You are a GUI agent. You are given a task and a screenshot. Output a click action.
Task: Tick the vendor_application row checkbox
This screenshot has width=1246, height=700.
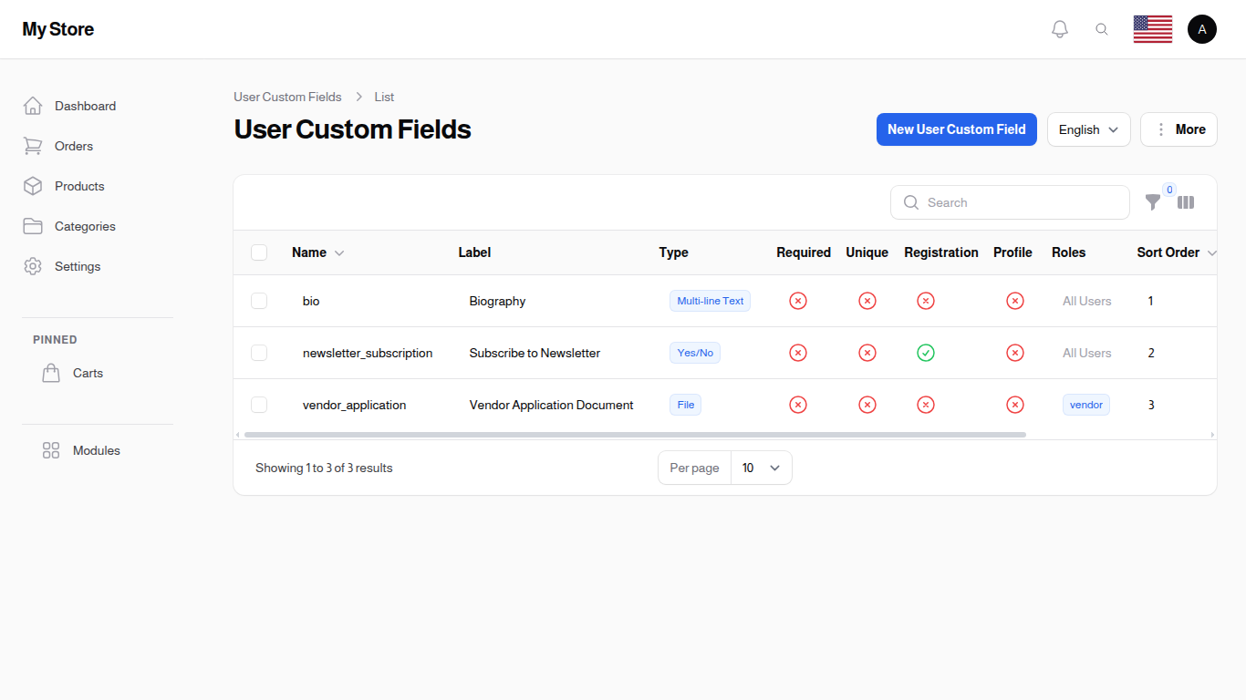coord(259,405)
